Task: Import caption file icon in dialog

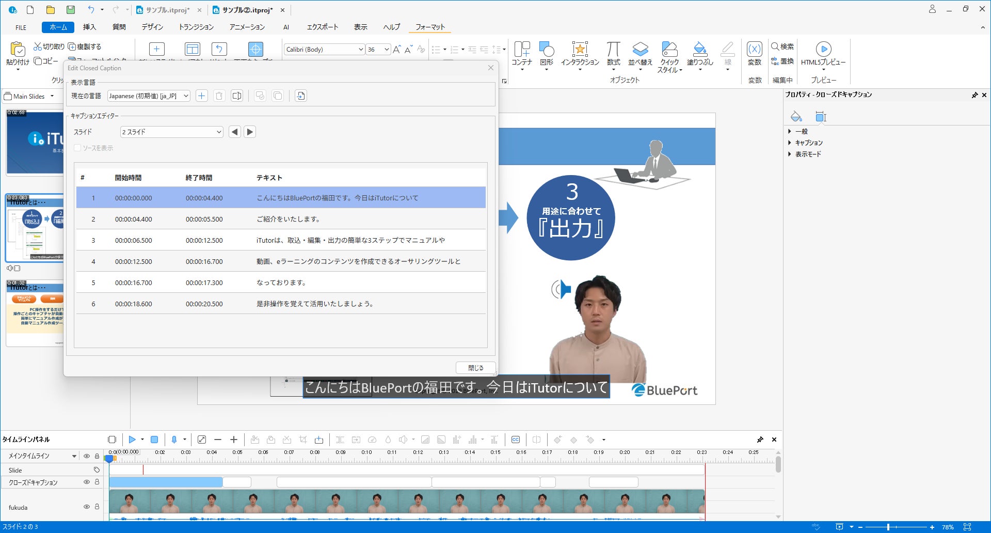Action: [x=301, y=96]
